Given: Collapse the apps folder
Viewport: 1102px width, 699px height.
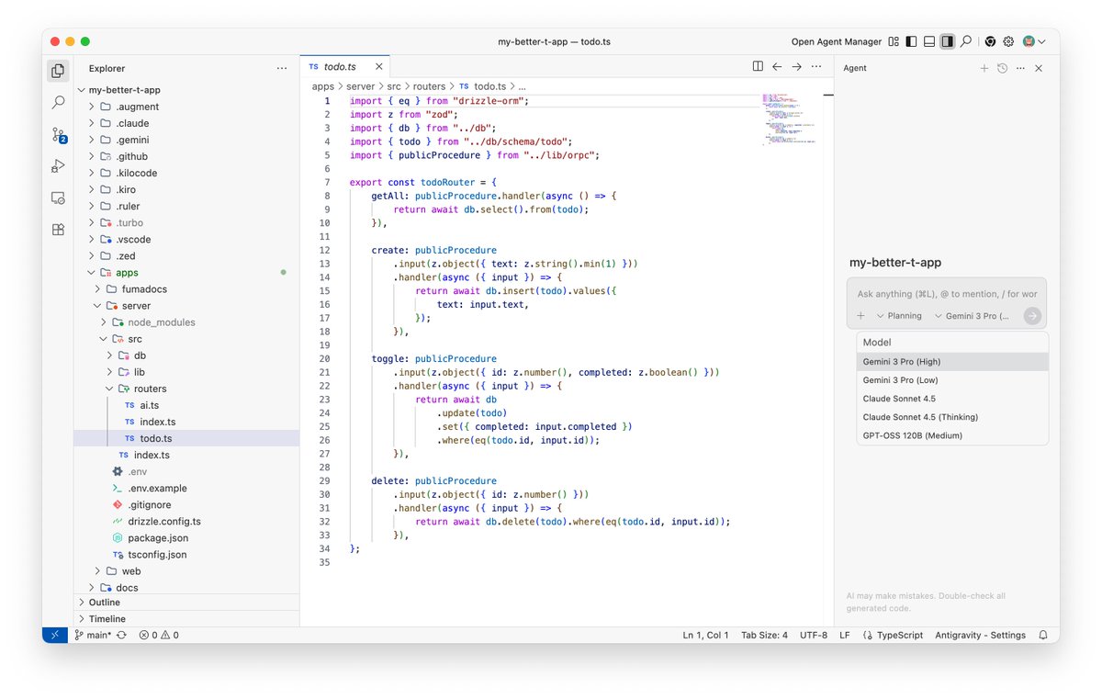Looking at the screenshot, I should 92,273.
